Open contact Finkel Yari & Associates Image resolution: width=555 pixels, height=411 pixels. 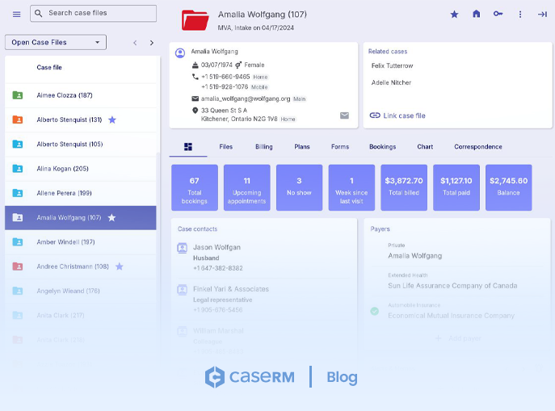coord(231,289)
